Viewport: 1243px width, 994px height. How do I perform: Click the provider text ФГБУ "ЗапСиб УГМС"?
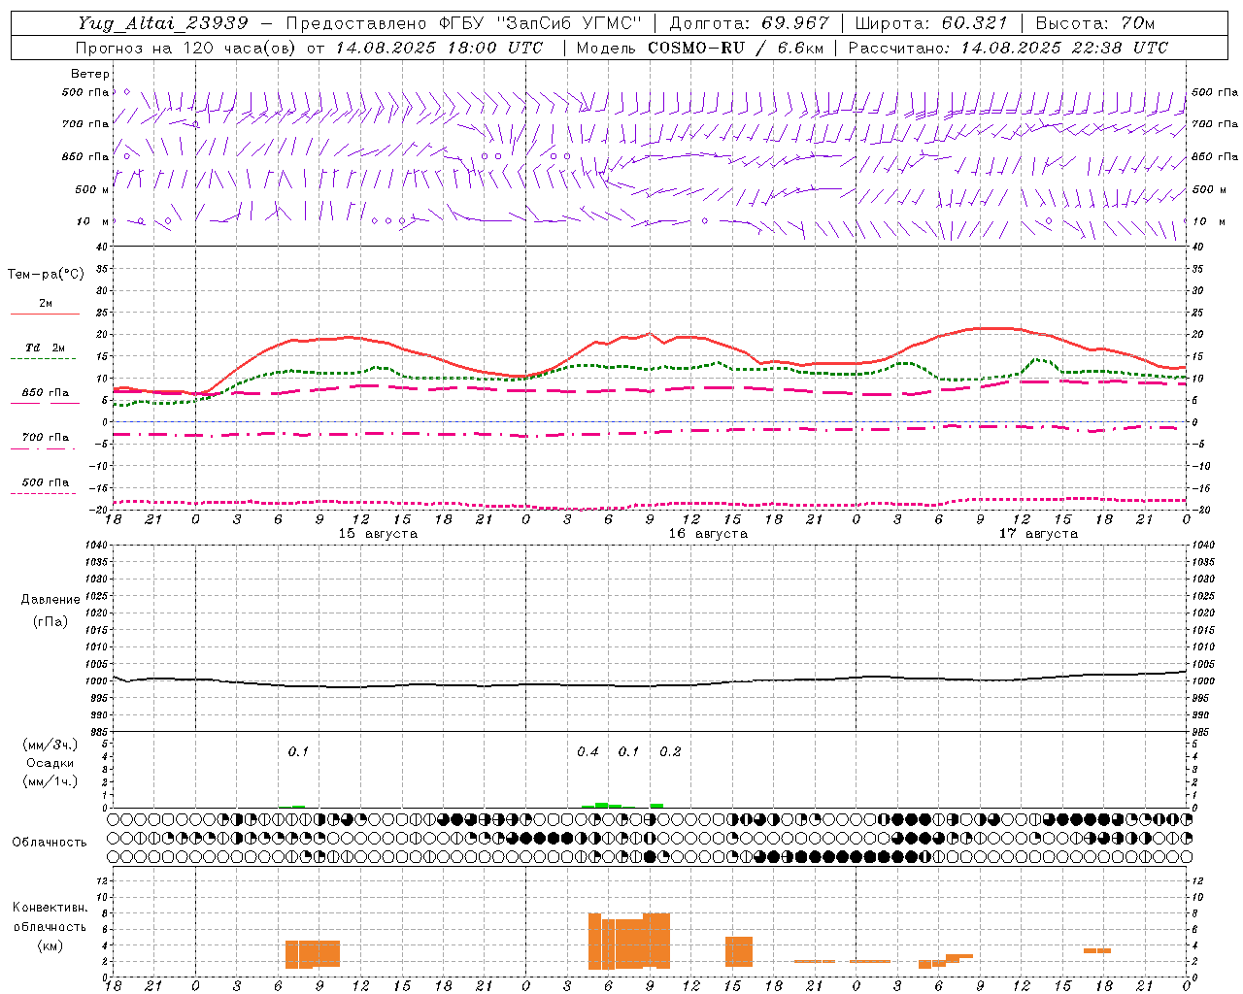pyautogui.click(x=540, y=23)
